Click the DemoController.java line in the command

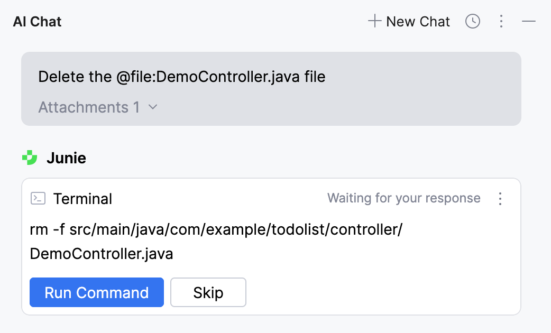(x=102, y=254)
